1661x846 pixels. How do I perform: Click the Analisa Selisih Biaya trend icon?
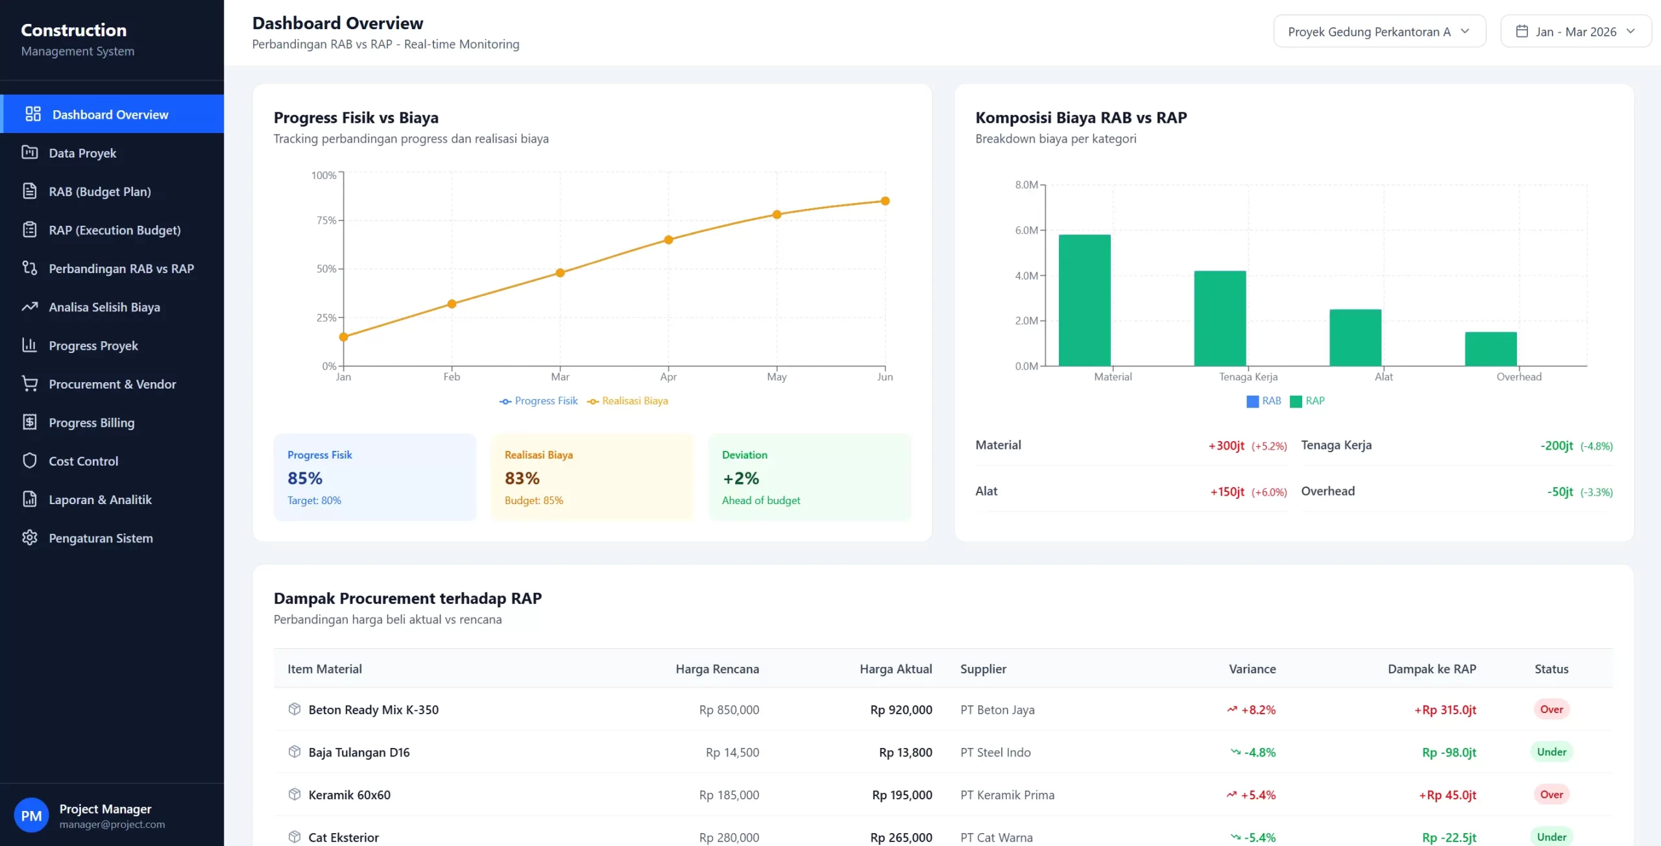pyautogui.click(x=30, y=307)
